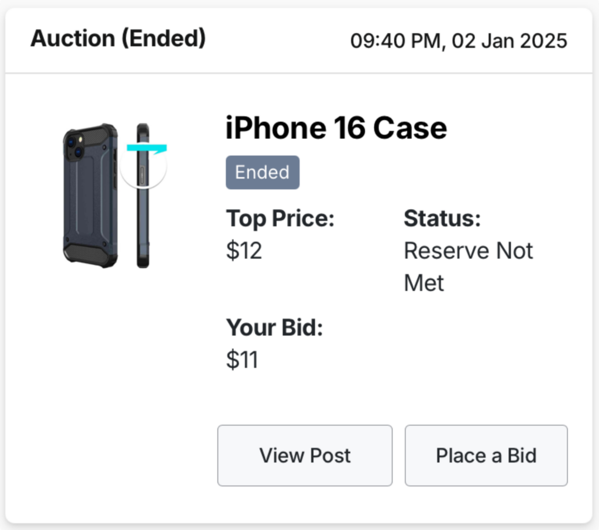Click the side profile view of the case
Viewport: 599px width, 530px height.
click(x=143, y=196)
